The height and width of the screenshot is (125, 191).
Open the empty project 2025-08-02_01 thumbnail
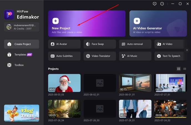tap(100, 83)
